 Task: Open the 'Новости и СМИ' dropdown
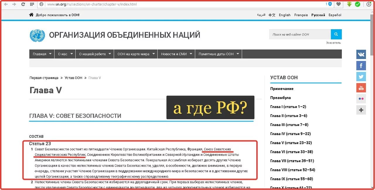click(x=176, y=54)
